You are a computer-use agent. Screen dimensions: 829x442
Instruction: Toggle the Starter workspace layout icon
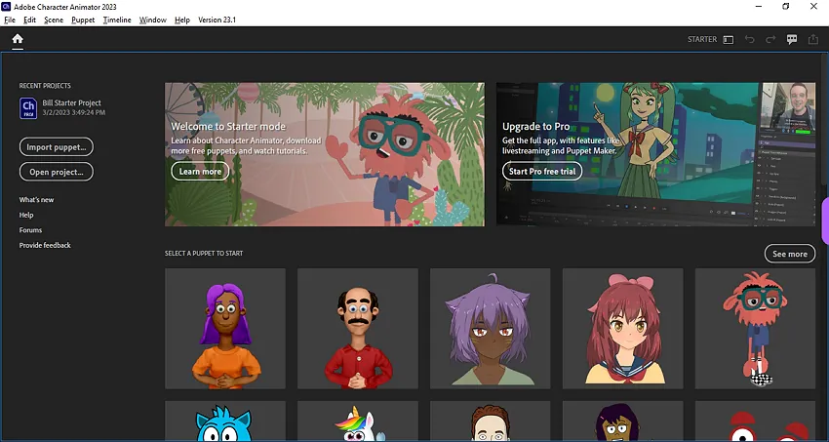point(728,40)
